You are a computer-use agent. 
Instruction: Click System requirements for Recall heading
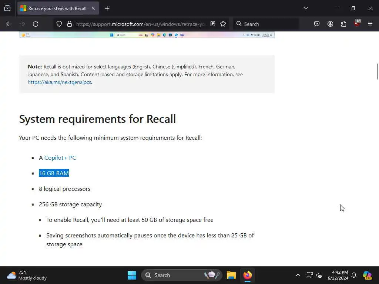coord(97,119)
